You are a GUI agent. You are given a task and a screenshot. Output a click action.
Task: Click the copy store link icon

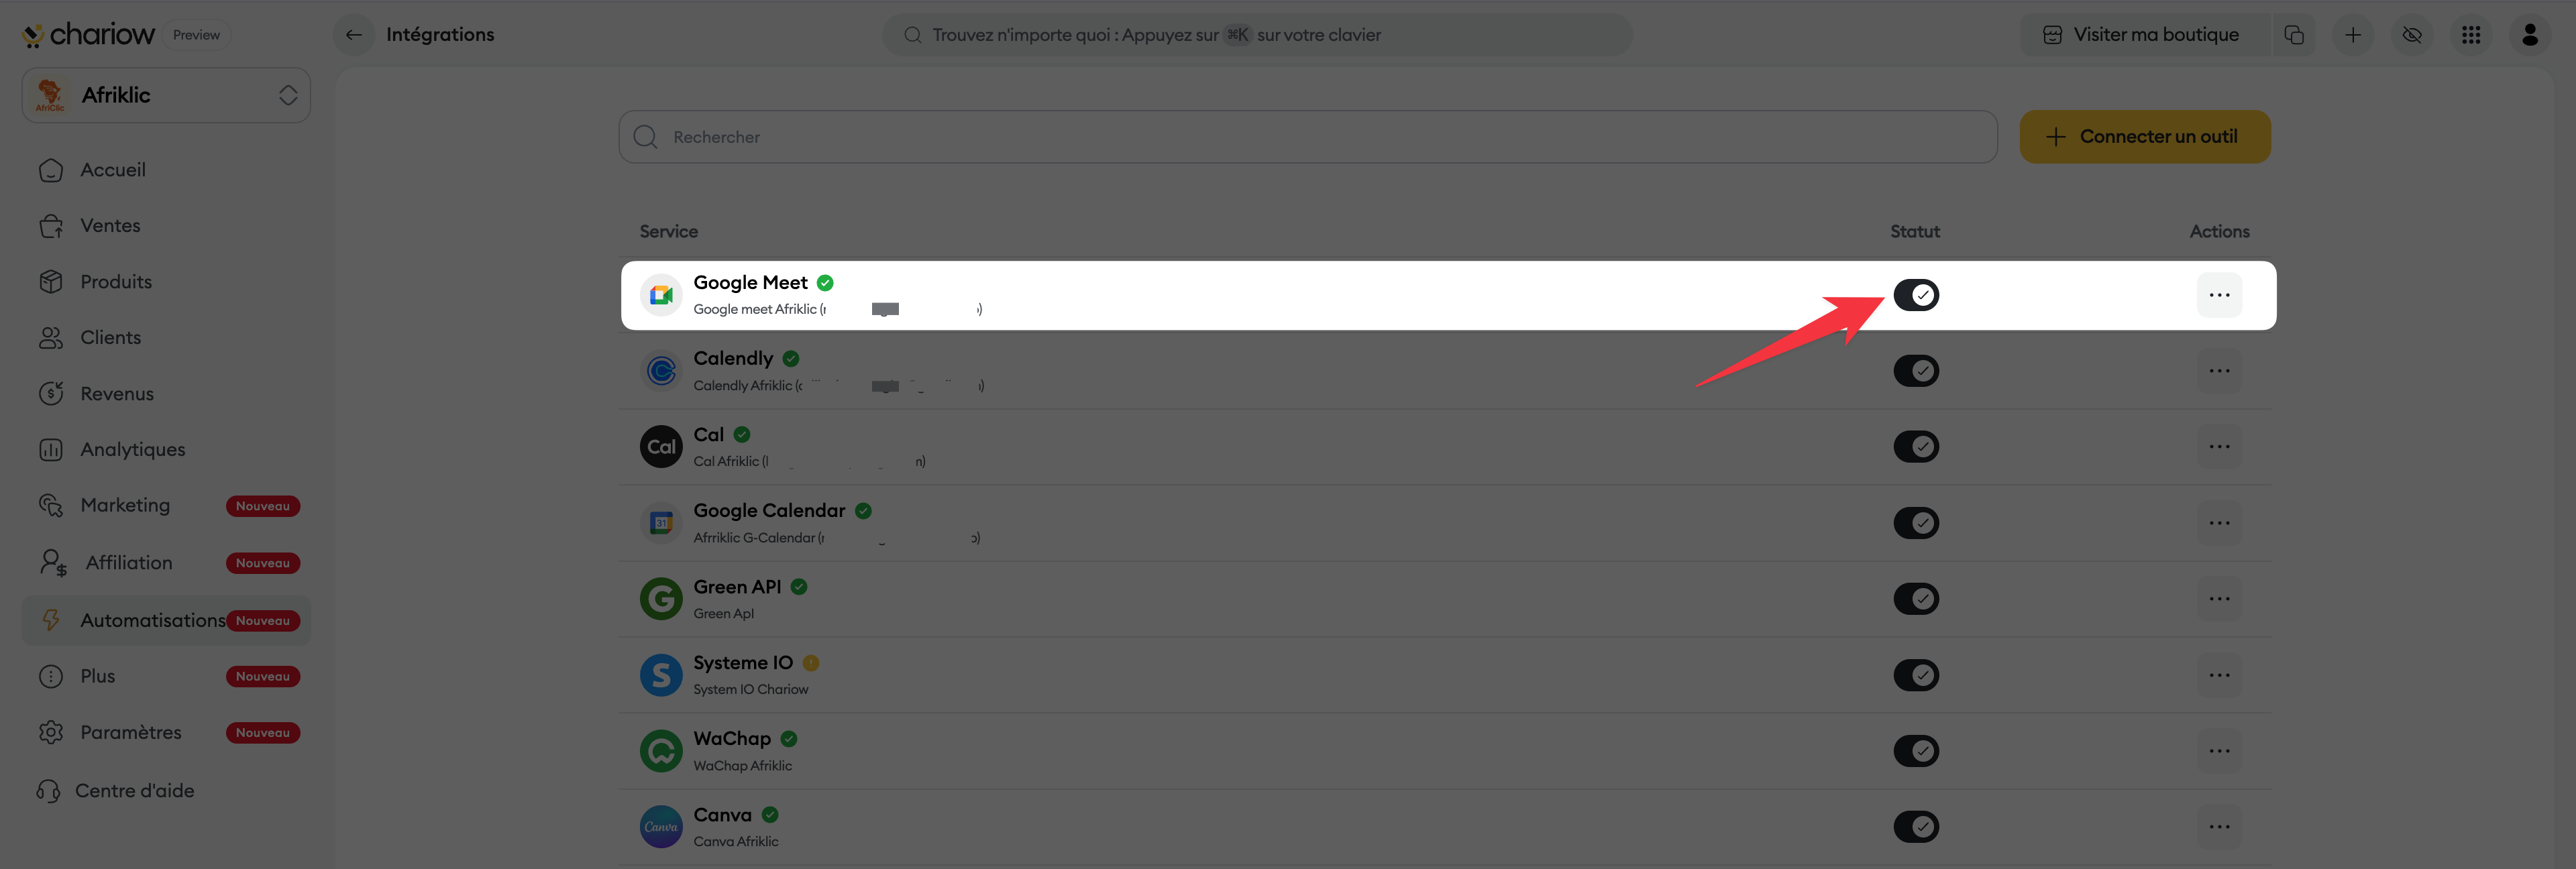[2294, 35]
